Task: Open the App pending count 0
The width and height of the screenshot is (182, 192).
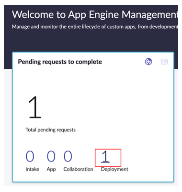Action: coord(51,156)
